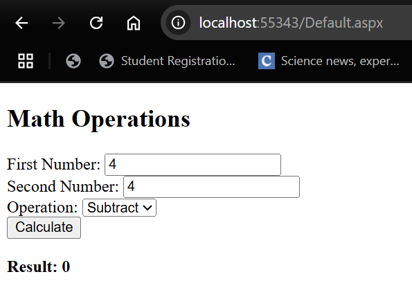This screenshot has height=281, width=412.
Task: Open the apps grid in bookmarks bar
Action: click(x=26, y=61)
